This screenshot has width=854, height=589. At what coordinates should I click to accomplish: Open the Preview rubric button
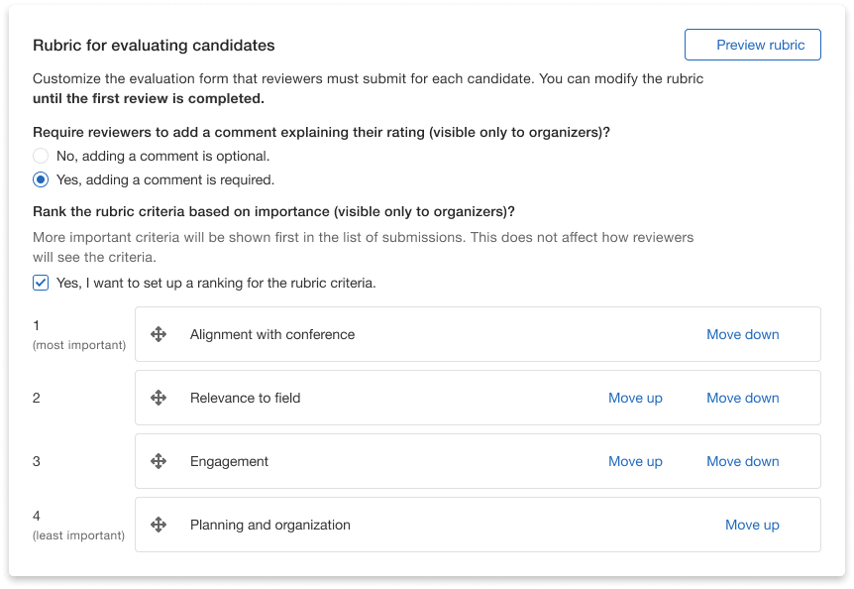(752, 45)
